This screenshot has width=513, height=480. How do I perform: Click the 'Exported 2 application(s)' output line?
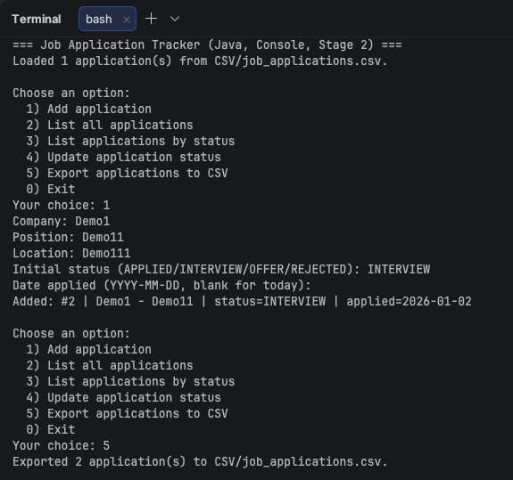200,461
